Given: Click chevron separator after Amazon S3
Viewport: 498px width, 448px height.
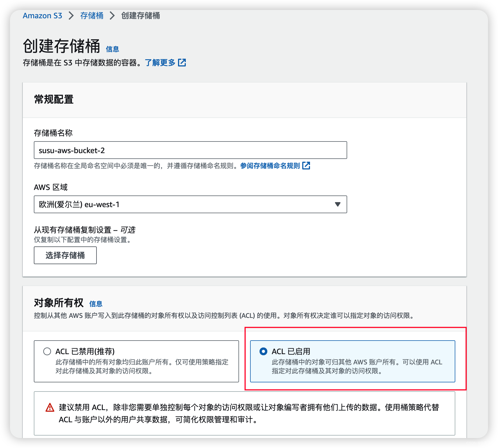Looking at the screenshot, I should coord(71,16).
